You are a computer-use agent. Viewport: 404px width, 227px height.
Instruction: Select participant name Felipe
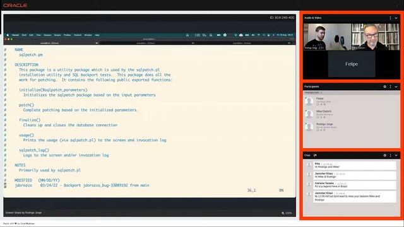(x=320, y=98)
